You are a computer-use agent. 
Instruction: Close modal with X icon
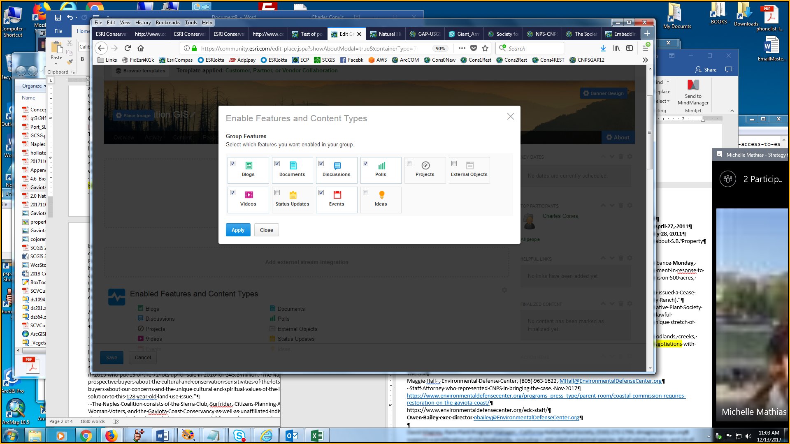point(511,117)
